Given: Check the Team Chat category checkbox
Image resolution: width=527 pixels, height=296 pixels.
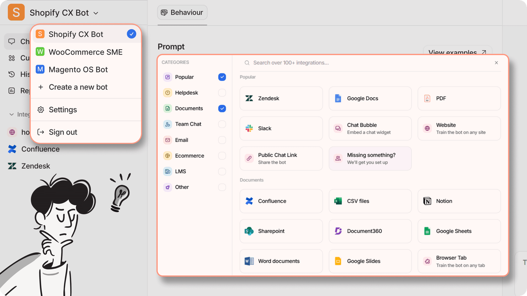Looking at the screenshot, I should (x=222, y=124).
